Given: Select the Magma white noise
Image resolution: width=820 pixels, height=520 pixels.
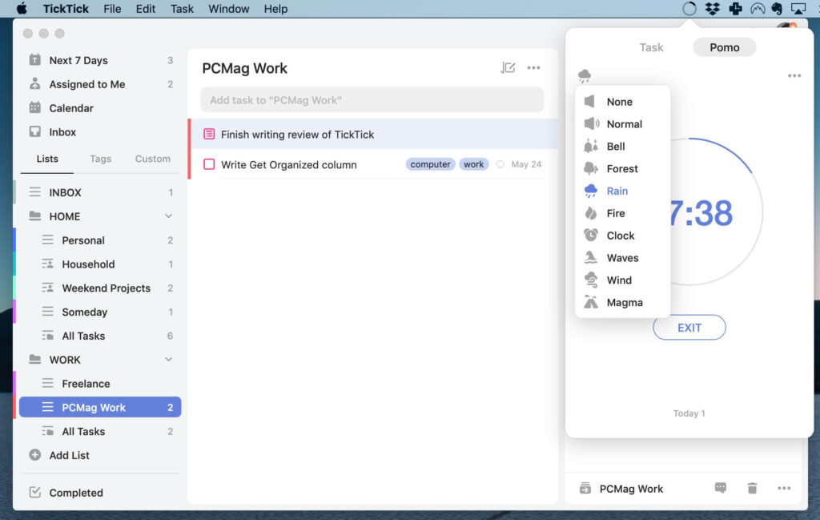Looking at the screenshot, I should click(x=622, y=302).
